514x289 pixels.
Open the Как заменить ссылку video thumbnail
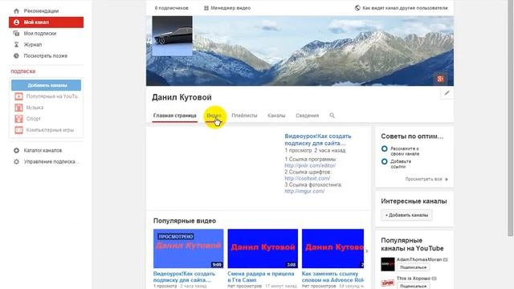tap(332, 249)
